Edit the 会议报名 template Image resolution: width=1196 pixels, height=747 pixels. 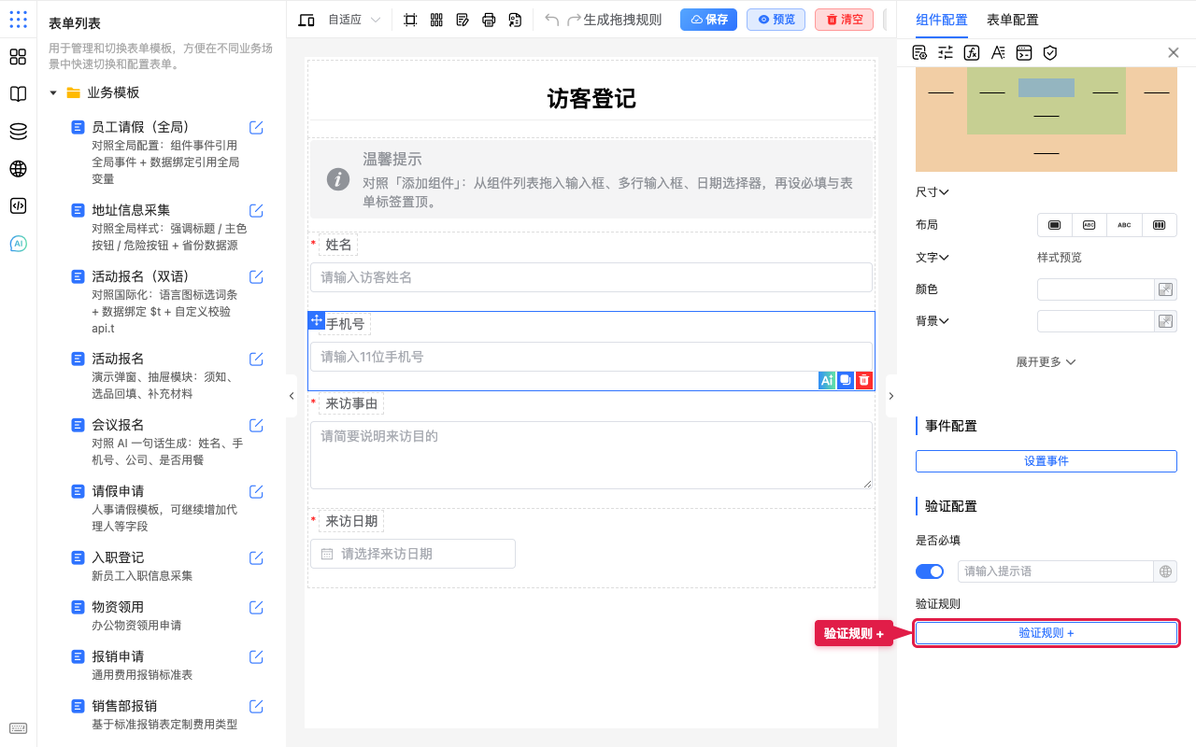pyautogui.click(x=256, y=425)
